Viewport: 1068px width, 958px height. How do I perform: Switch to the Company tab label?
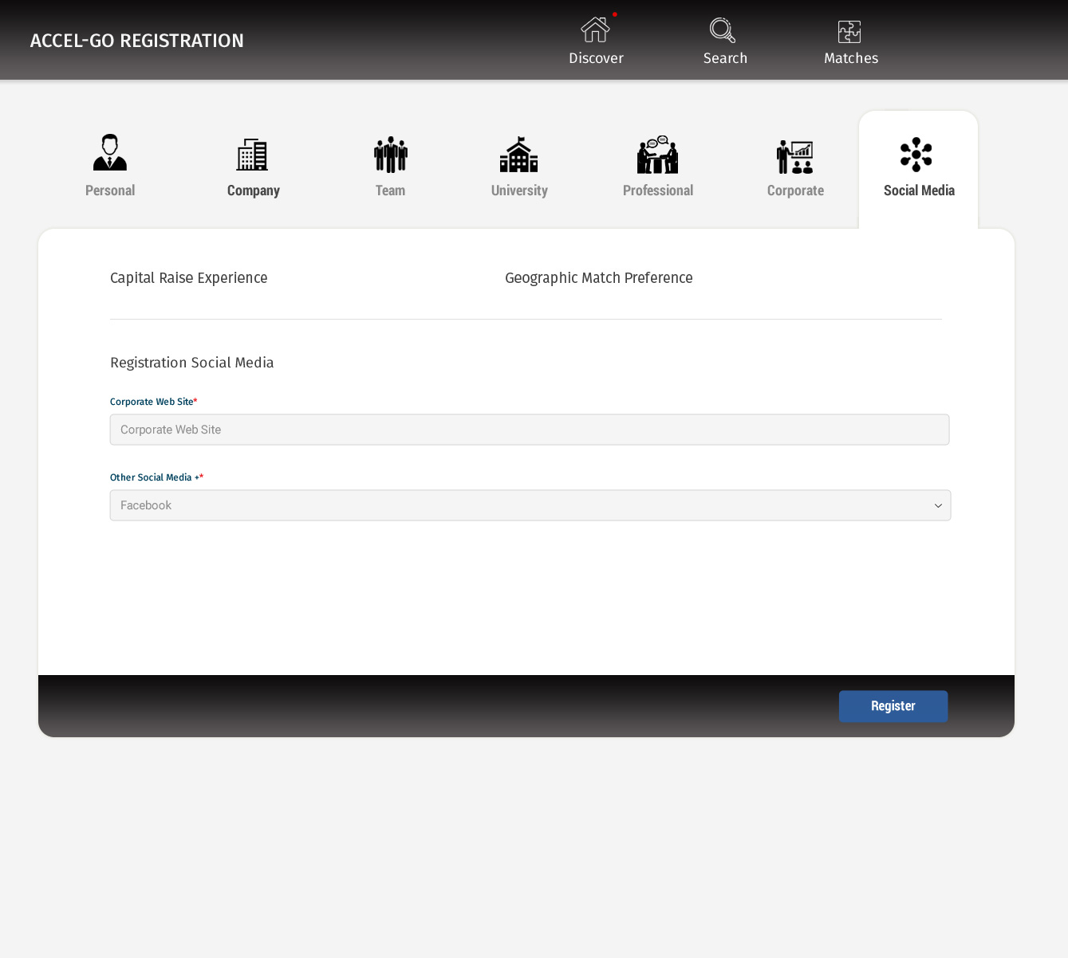click(254, 190)
